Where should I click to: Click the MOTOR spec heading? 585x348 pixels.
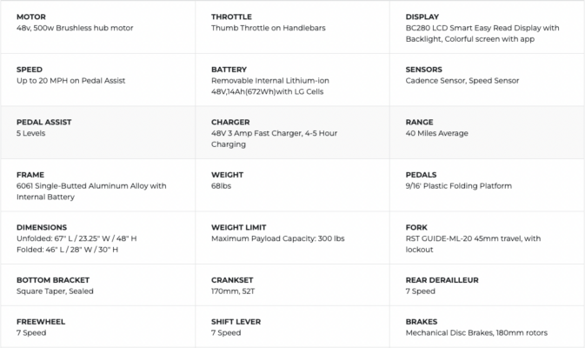[31, 17]
